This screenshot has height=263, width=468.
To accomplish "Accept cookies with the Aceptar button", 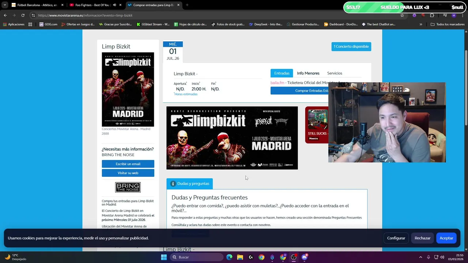I will [446, 238].
